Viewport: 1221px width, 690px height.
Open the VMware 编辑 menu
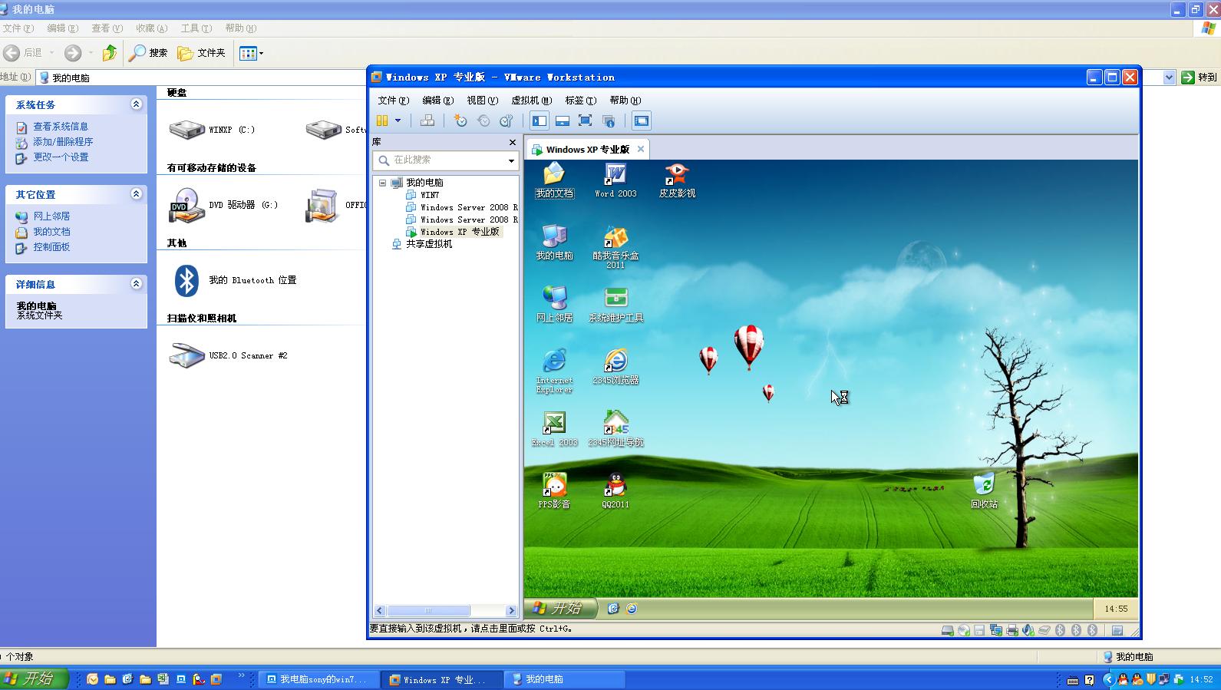point(437,100)
